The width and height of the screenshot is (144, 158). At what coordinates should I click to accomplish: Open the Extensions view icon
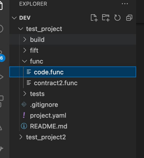click(x=2, y=101)
